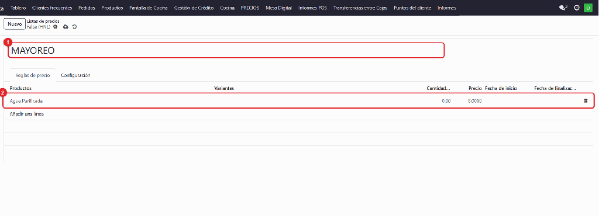Open the Gestión de Crédito menu
Screen dimensions: 599x216
coord(194,8)
